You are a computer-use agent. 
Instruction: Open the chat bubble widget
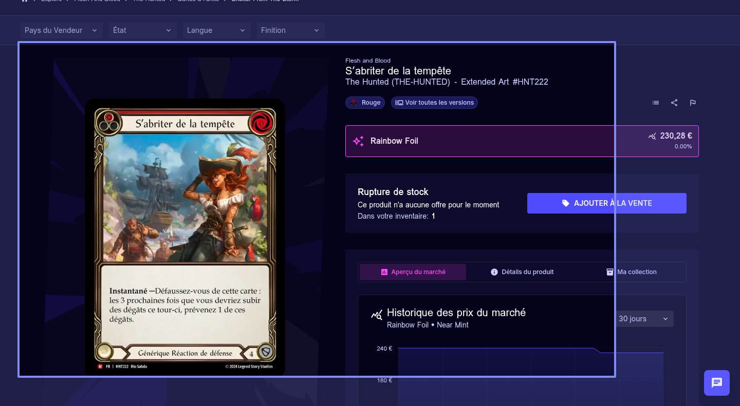click(717, 383)
